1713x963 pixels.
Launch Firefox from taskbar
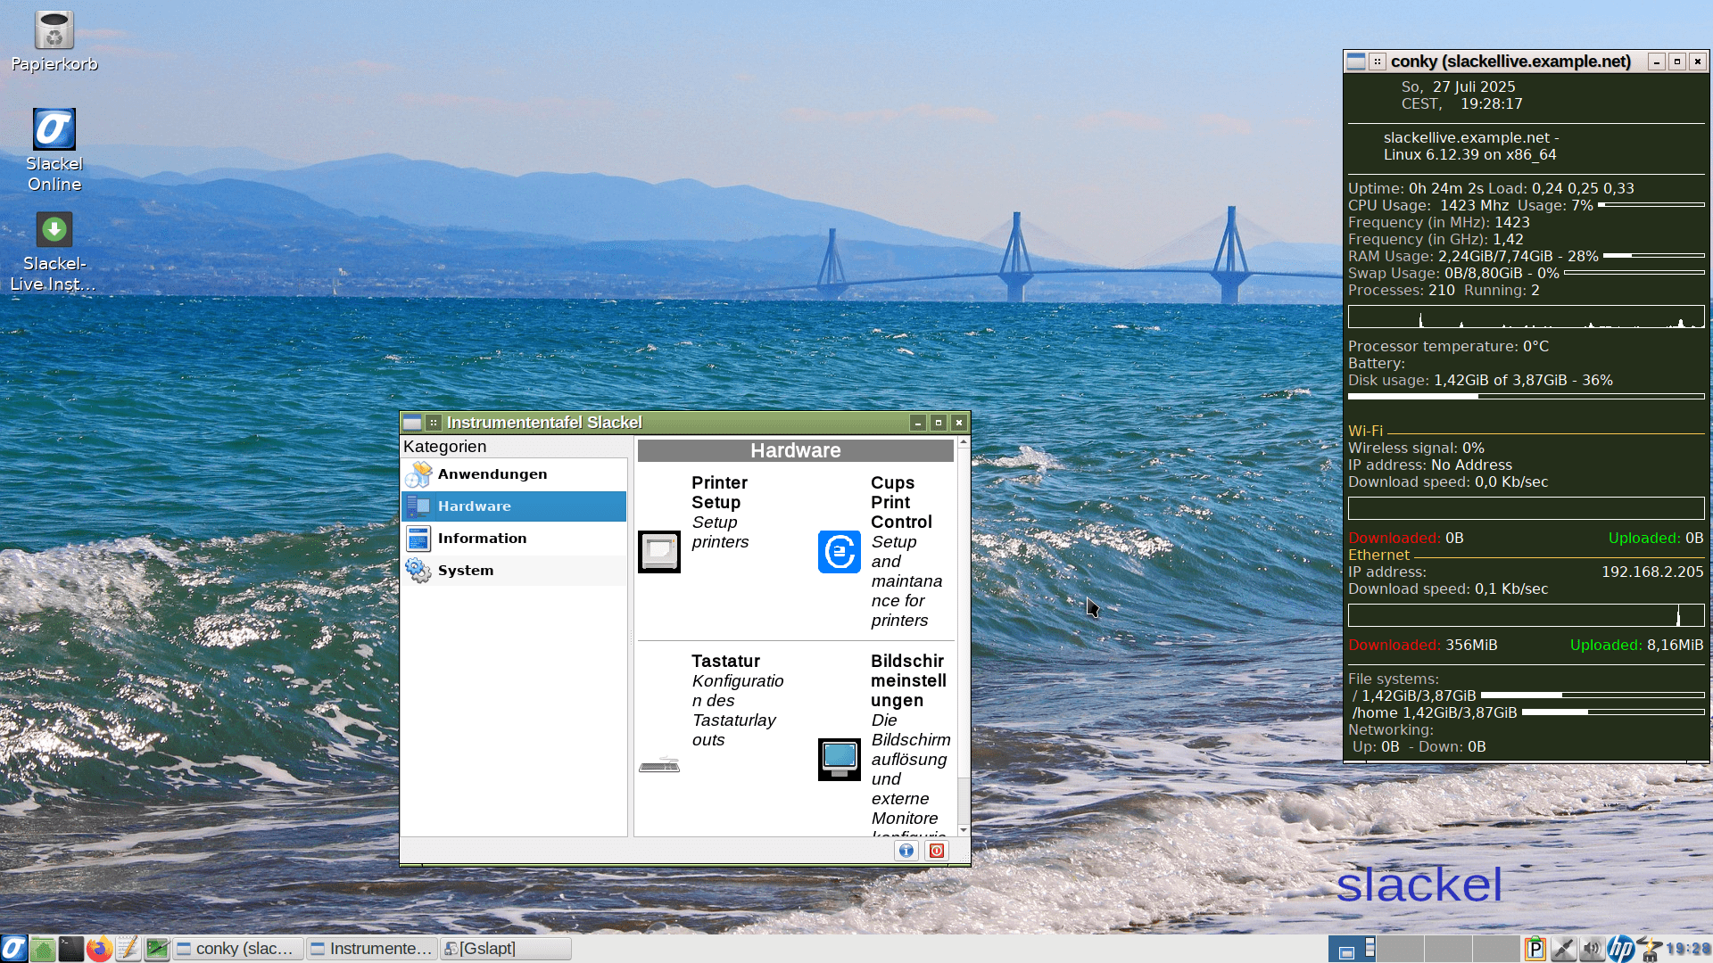(x=99, y=949)
